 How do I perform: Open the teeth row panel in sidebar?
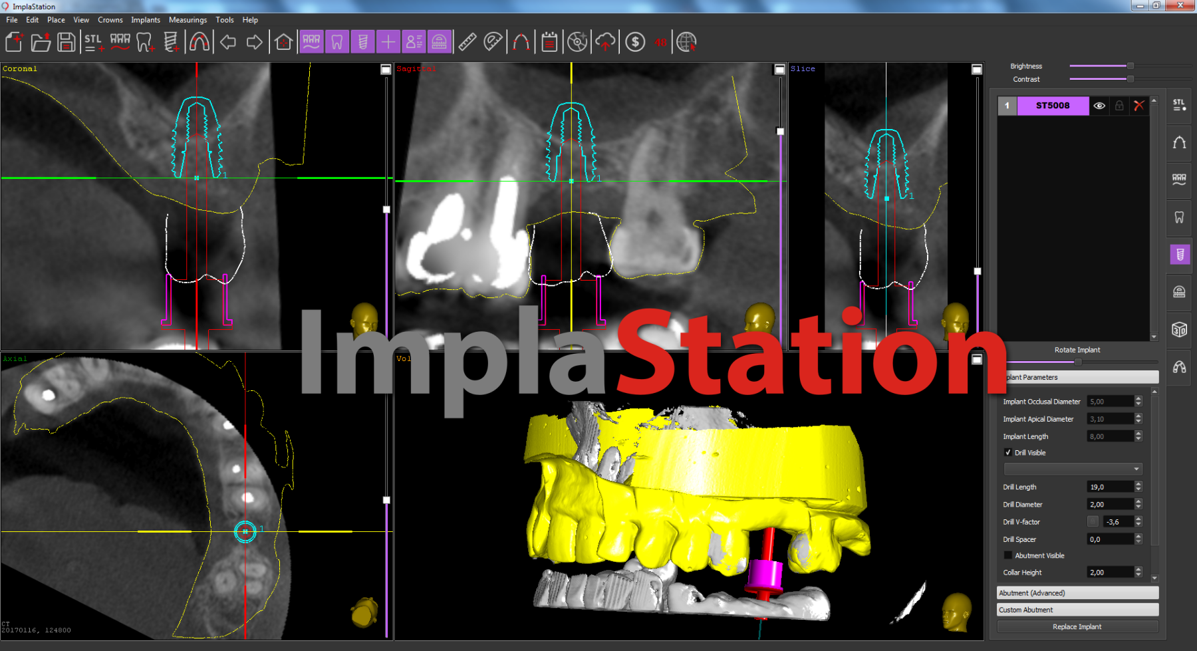click(1179, 180)
